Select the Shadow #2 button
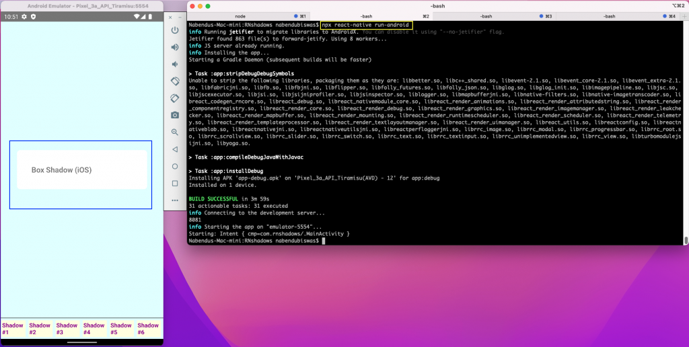Viewport: 689px width, 347px height. pos(40,329)
